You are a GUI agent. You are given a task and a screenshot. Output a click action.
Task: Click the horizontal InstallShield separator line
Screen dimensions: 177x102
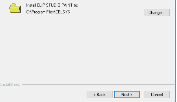coord(98,85)
